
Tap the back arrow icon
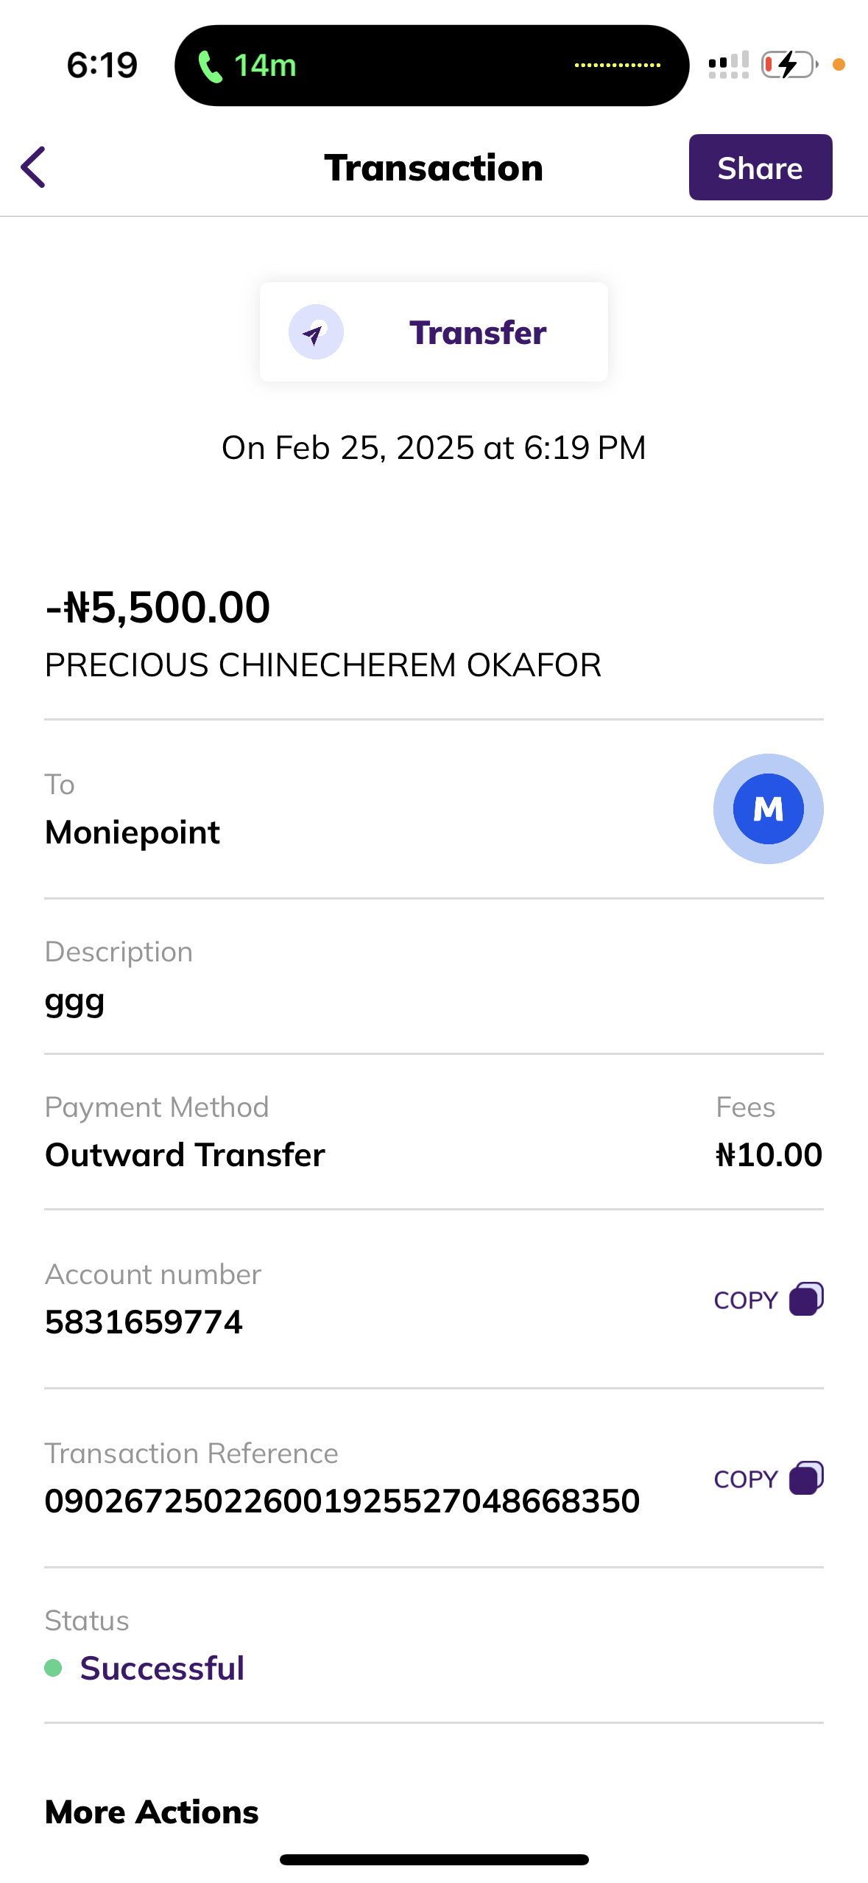[x=34, y=167]
